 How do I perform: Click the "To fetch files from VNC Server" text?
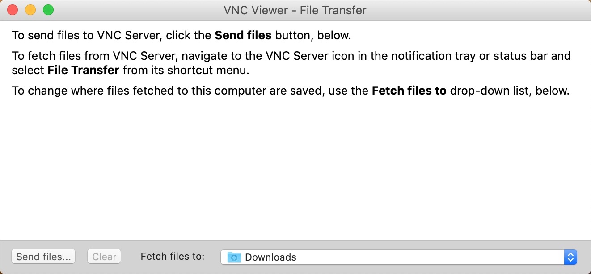(95, 56)
